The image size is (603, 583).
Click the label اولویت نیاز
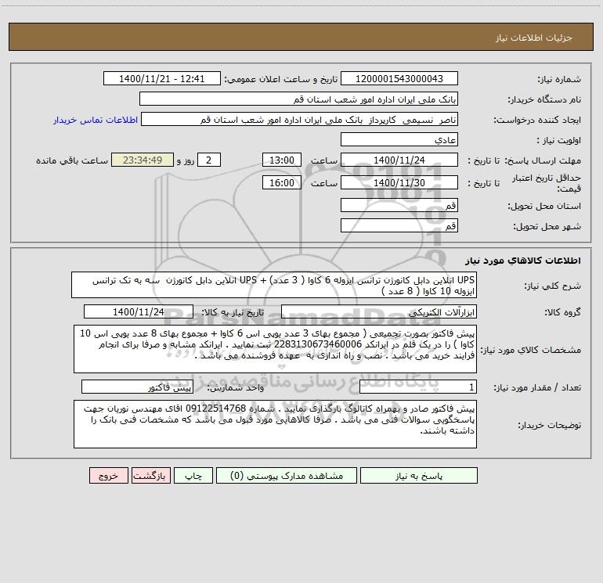coord(559,140)
